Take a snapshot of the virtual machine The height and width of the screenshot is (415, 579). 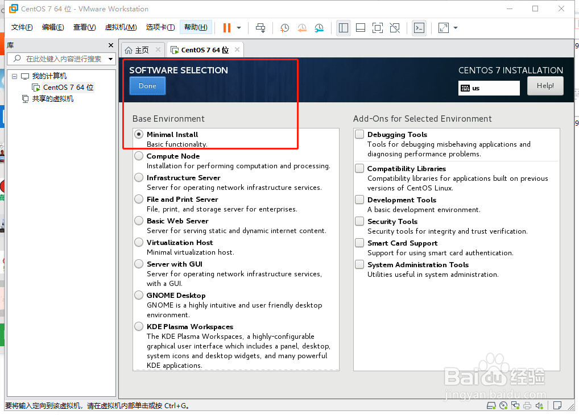tap(285, 28)
